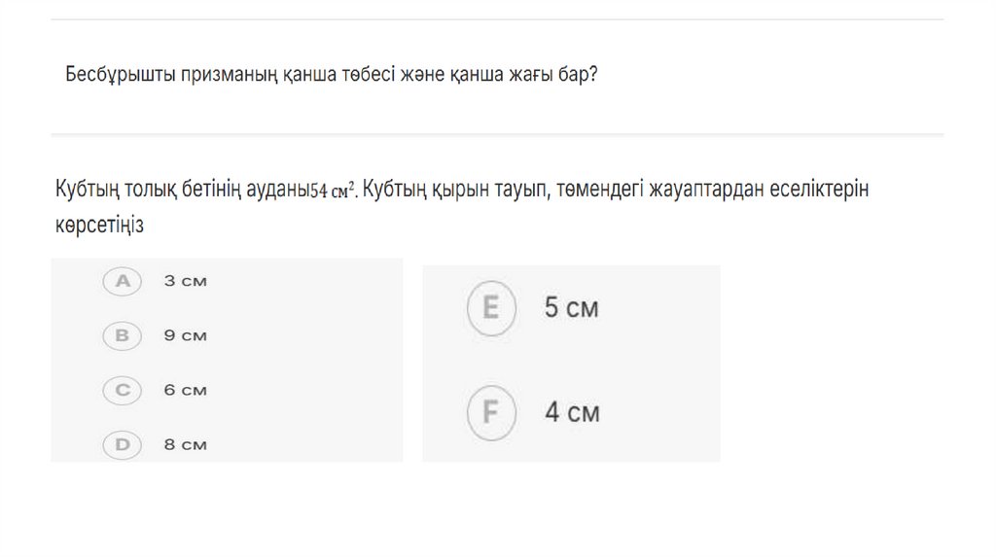Click the "3 см" answer text
The width and height of the screenshot is (996, 558).
[185, 281]
